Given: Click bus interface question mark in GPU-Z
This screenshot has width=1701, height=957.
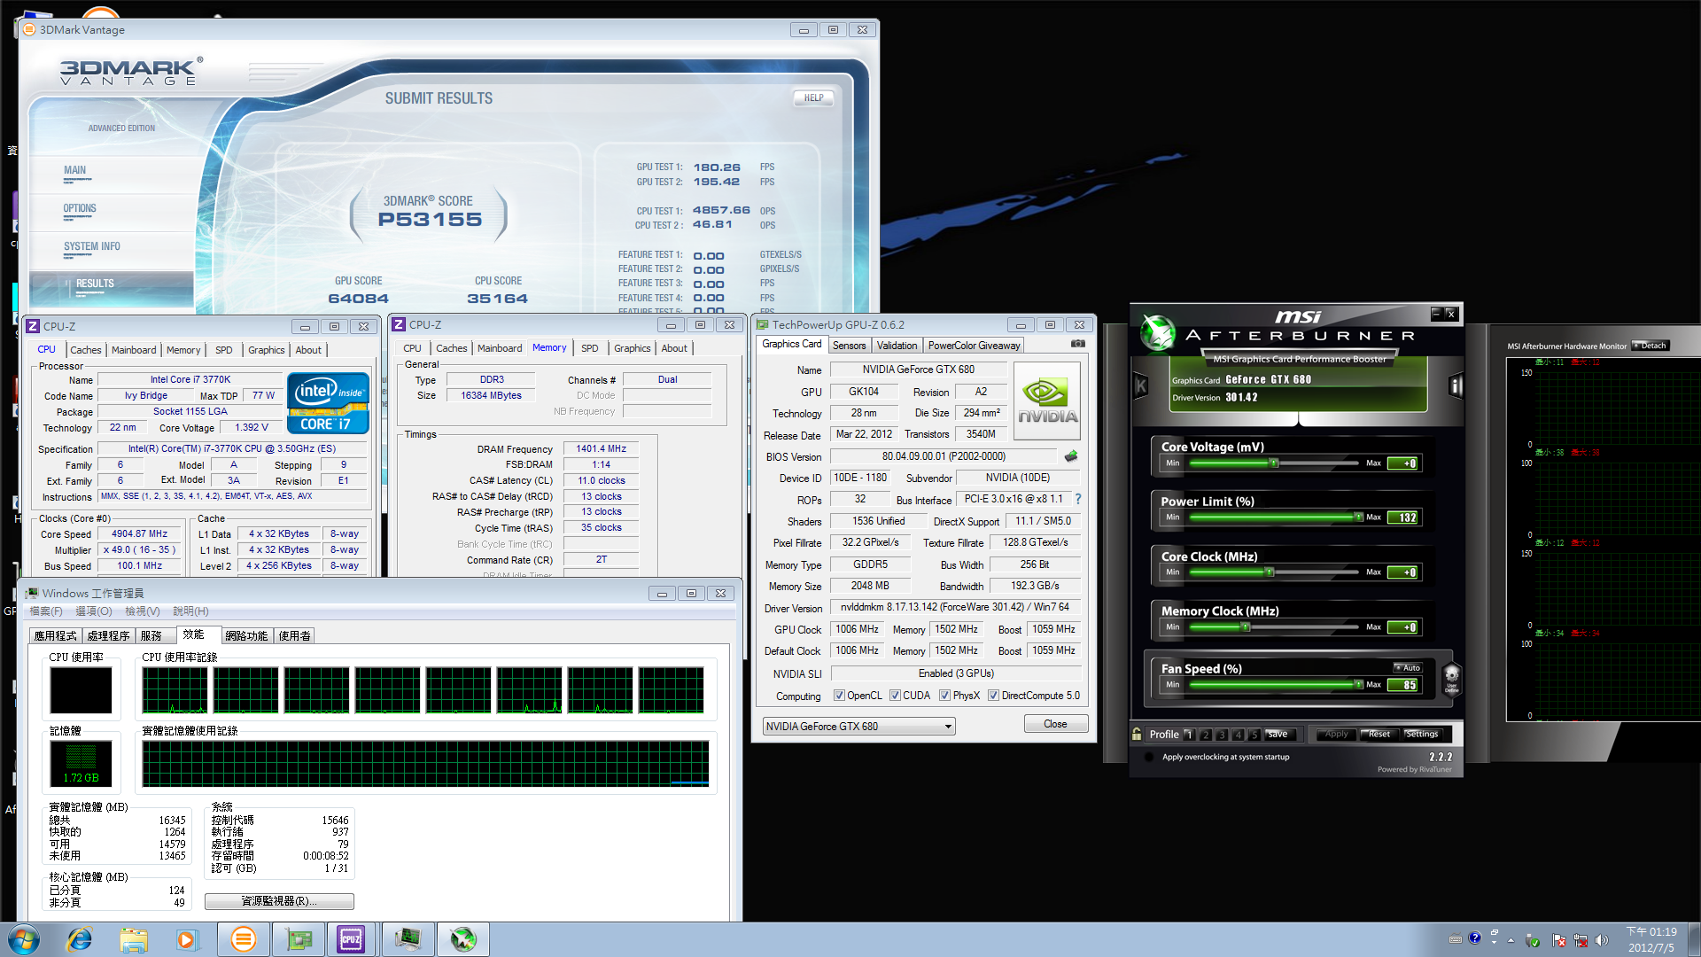Looking at the screenshot, I should coord(1078,499).
